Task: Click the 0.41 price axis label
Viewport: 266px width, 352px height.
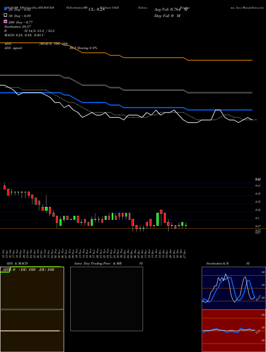Action: pos(257,186)
